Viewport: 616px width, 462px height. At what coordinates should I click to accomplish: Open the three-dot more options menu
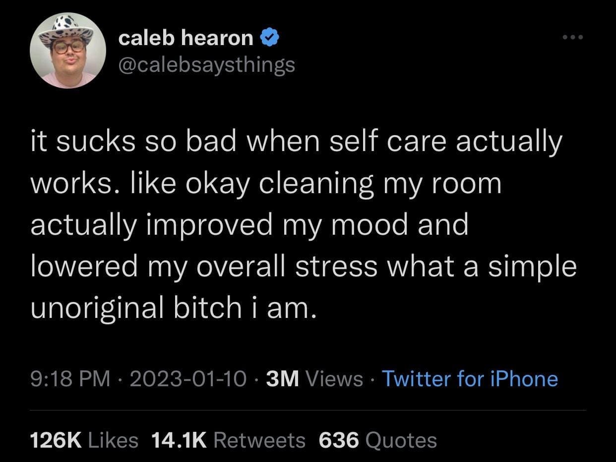tap(570, 38)
